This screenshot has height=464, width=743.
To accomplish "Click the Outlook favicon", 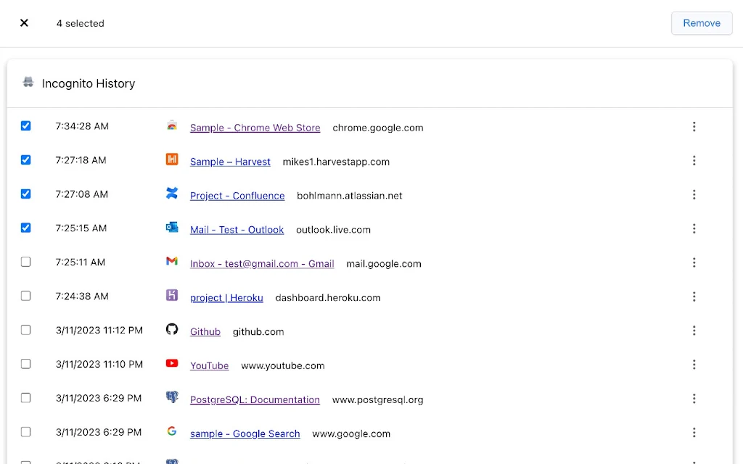I will [x=172, y=228].
